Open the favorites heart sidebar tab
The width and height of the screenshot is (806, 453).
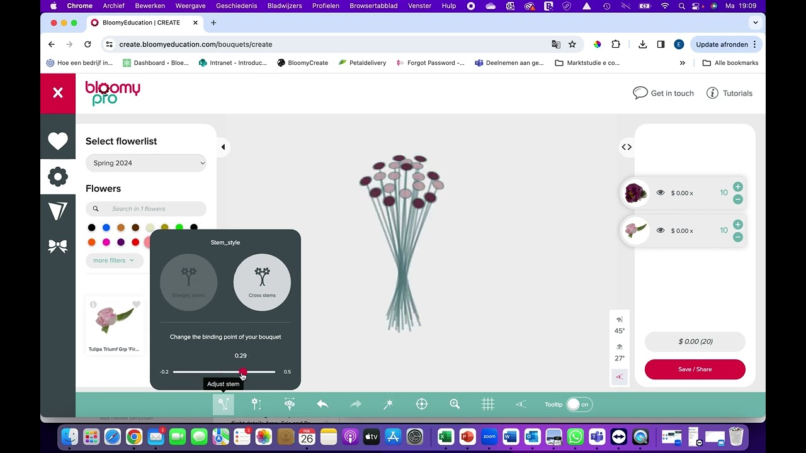pos(58,142)
